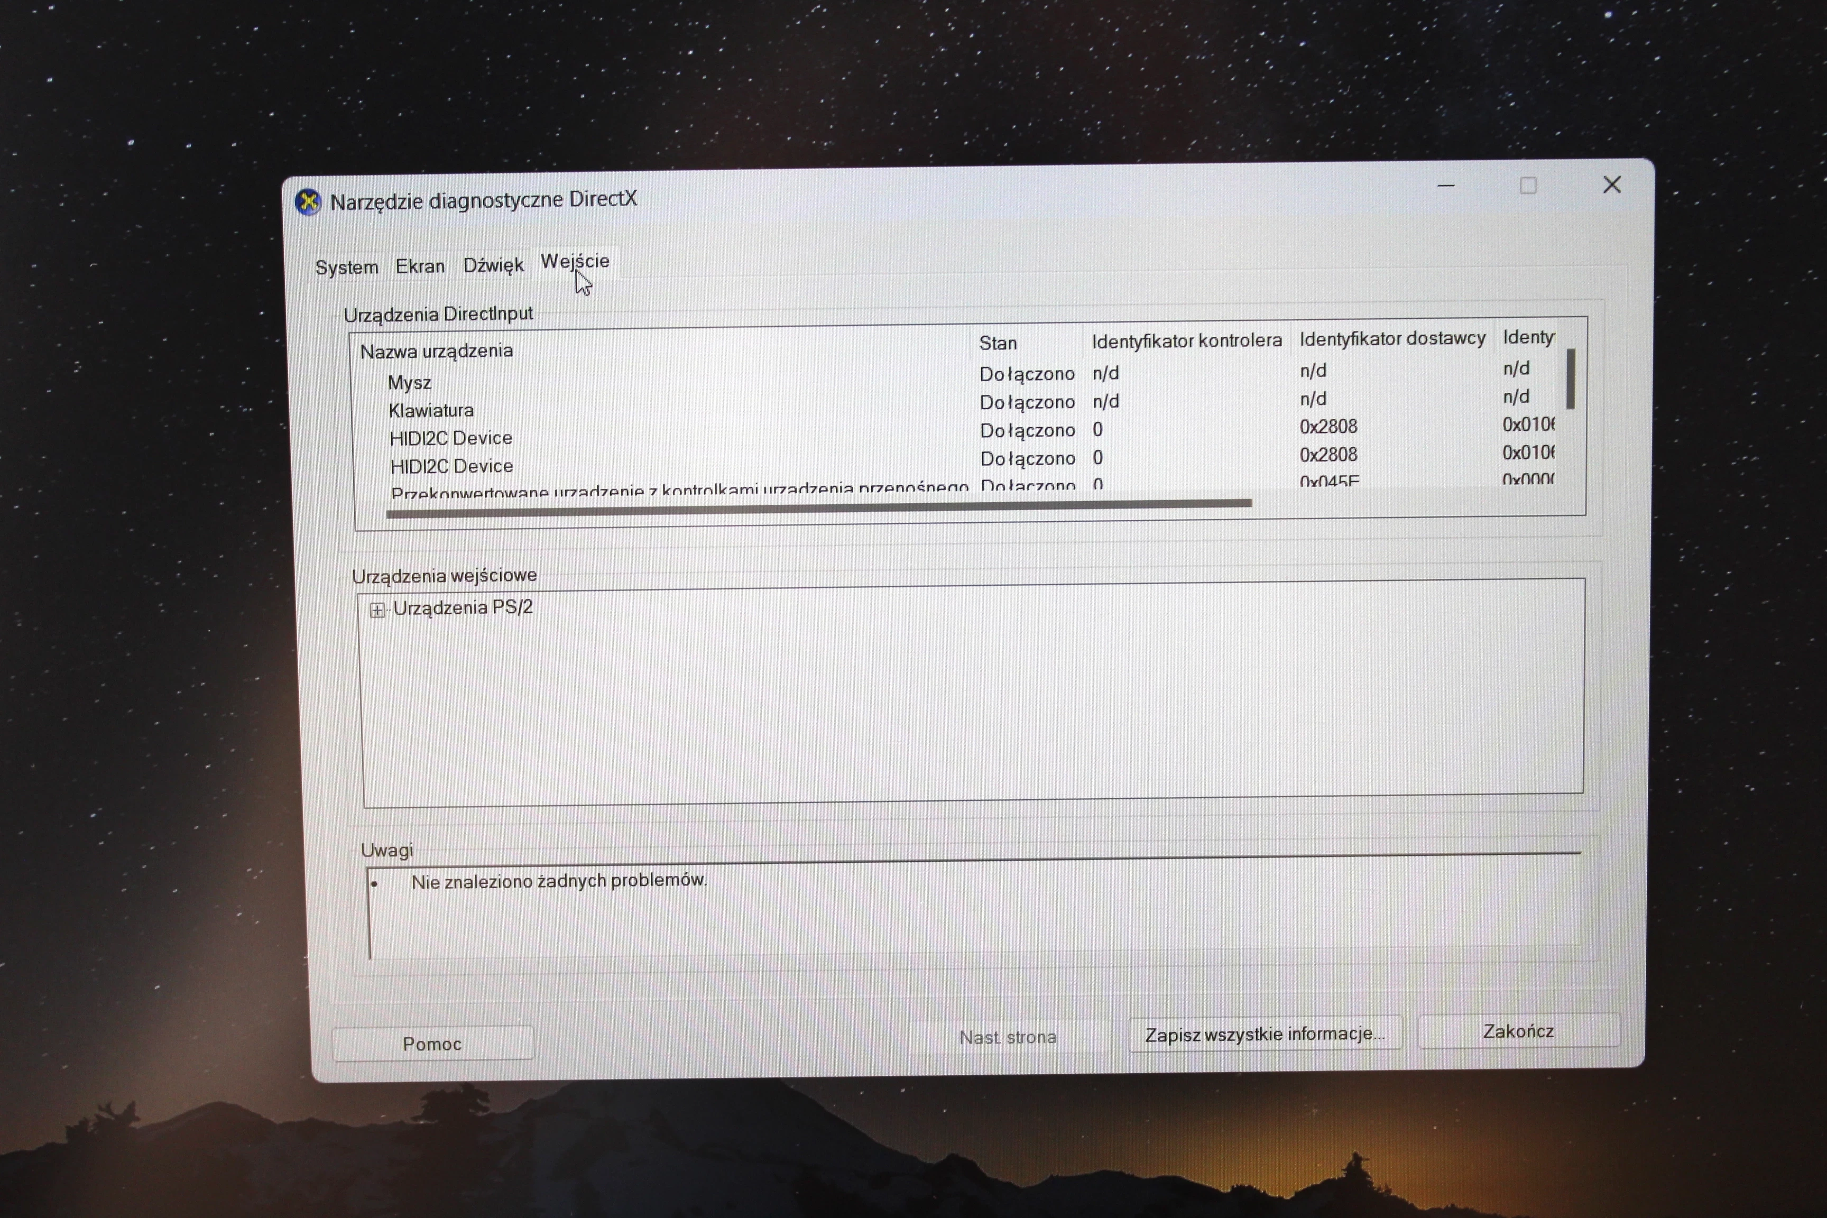Select the Mysz device row
1827x1218 pixels.
(955, 376)
